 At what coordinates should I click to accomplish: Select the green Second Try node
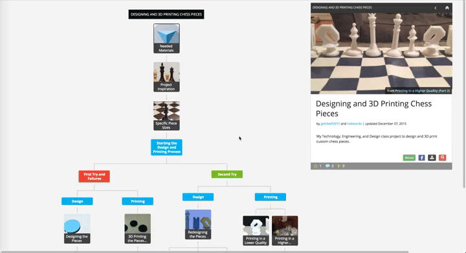(x=227, y=174)
